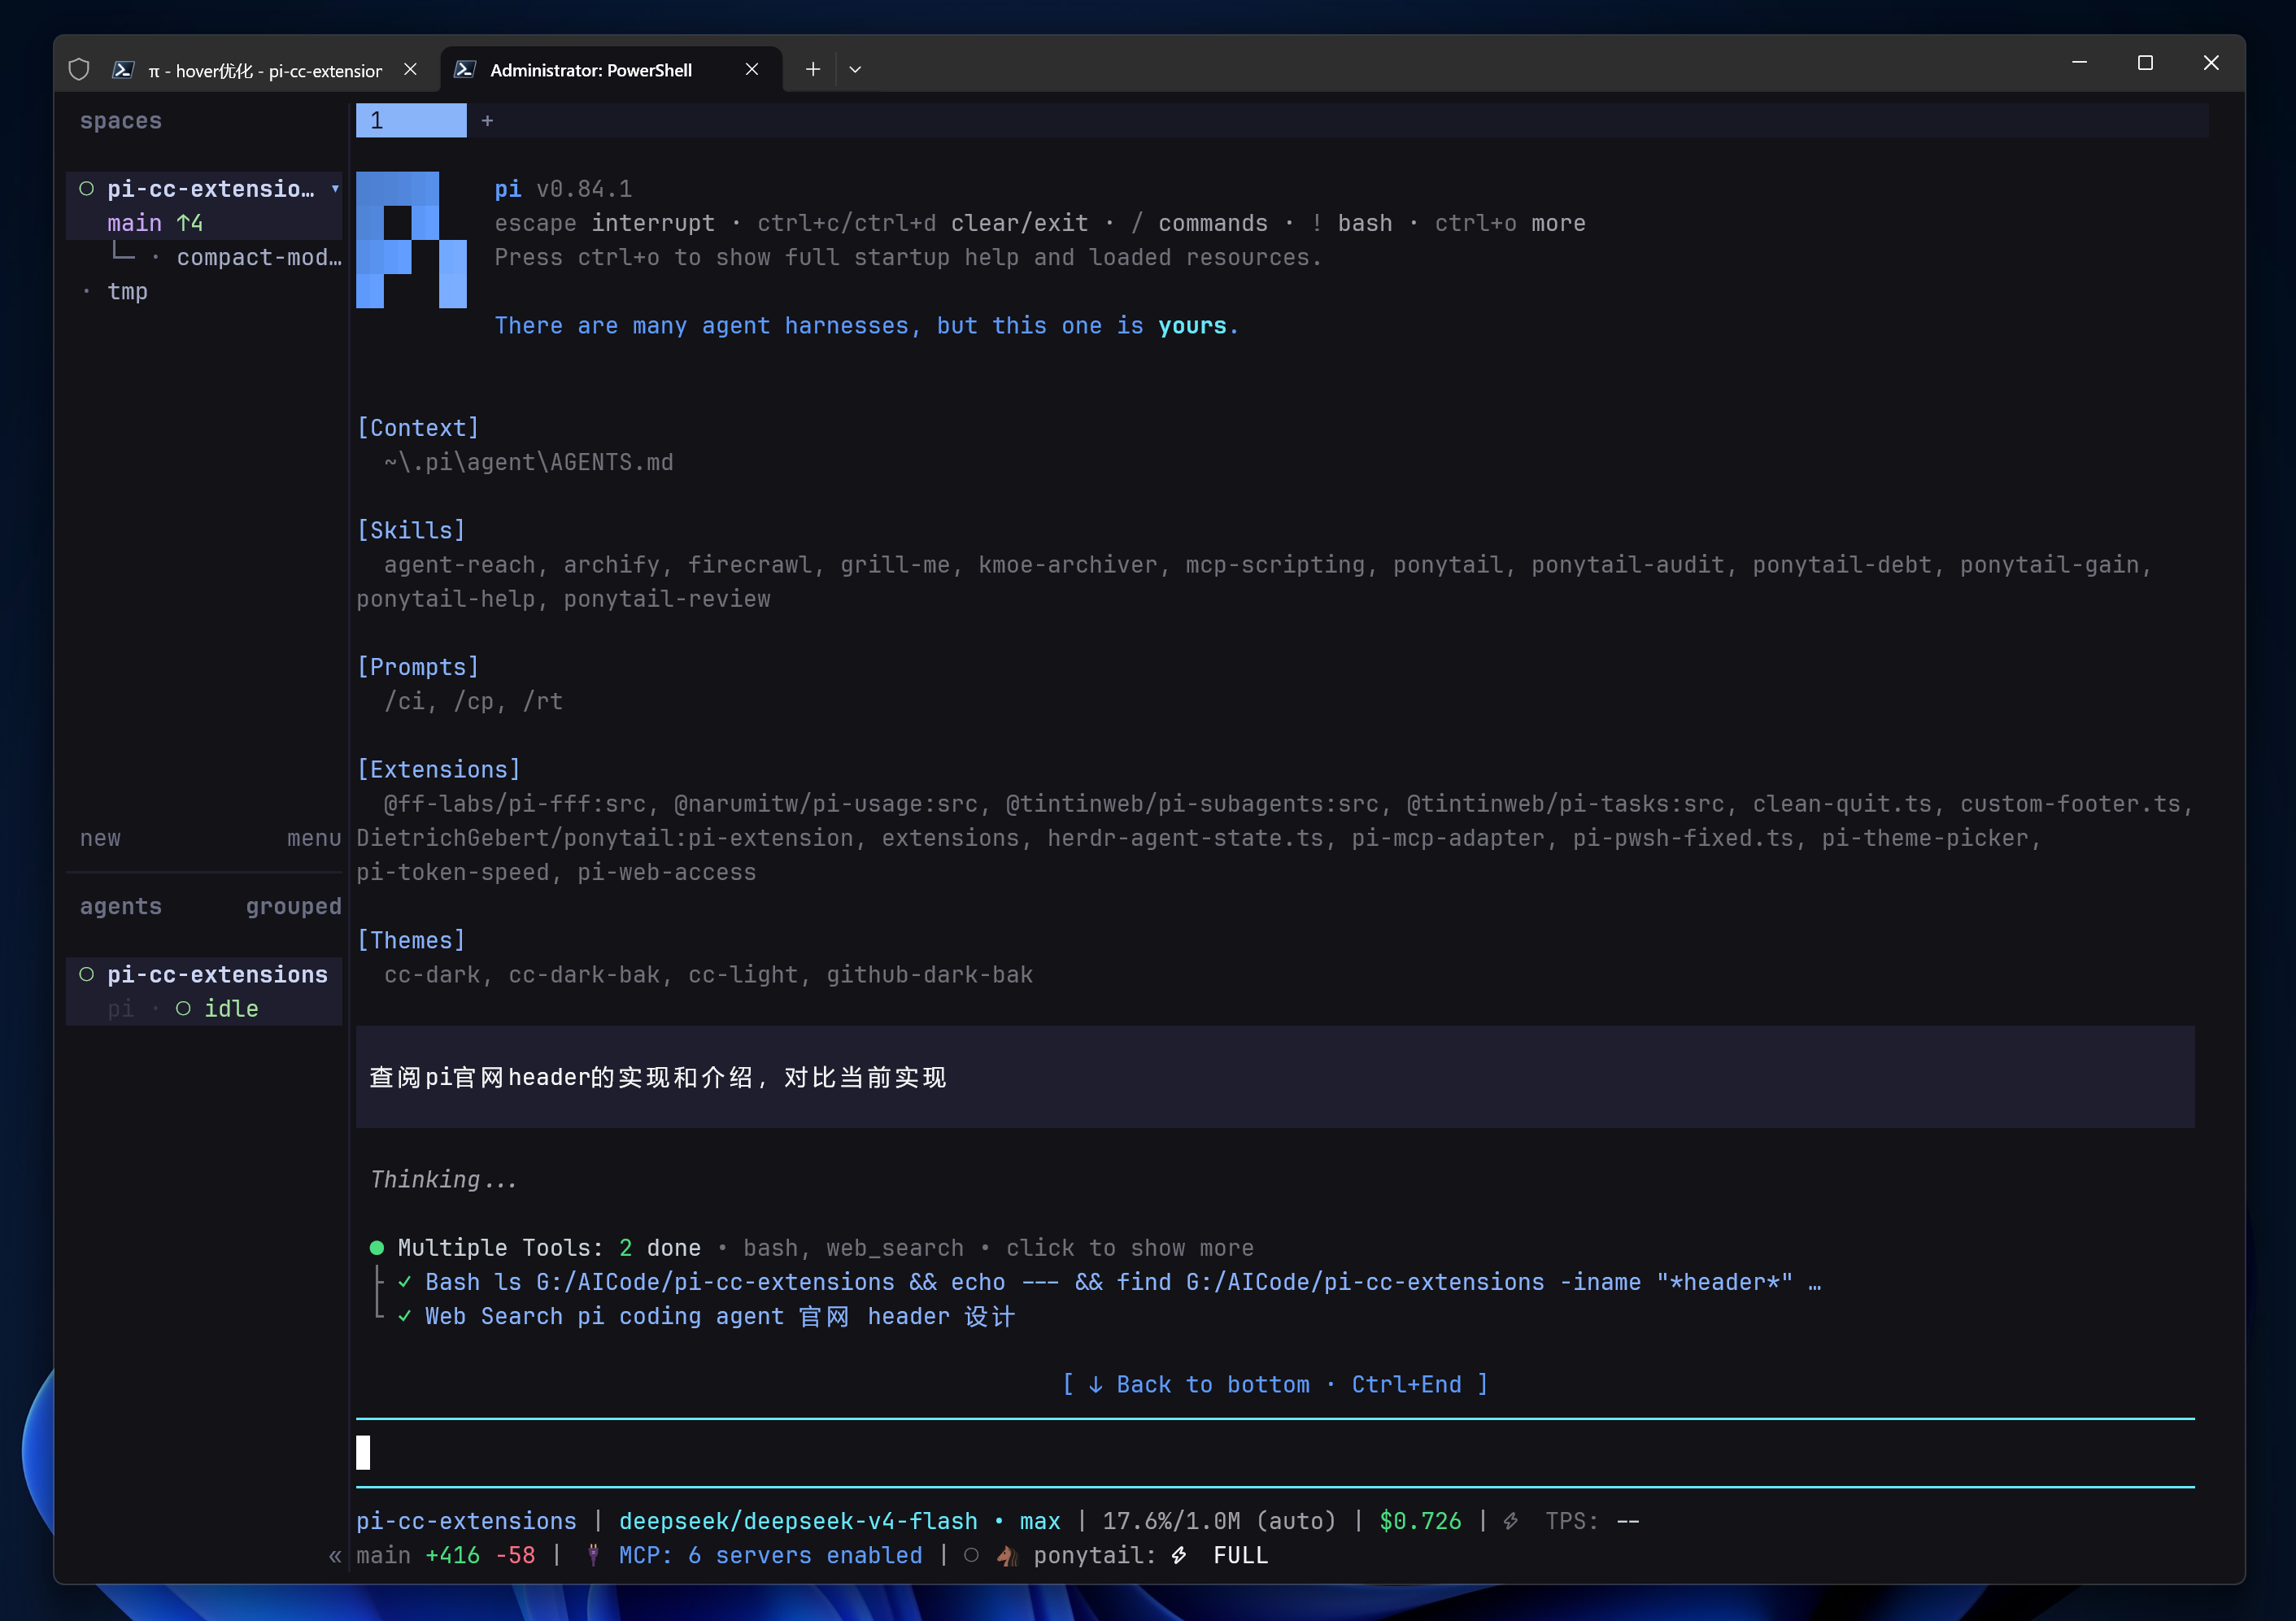Select the tmp space
Image resolution: width=2296 pixels, height=1621 pixels.
point(127,291)
